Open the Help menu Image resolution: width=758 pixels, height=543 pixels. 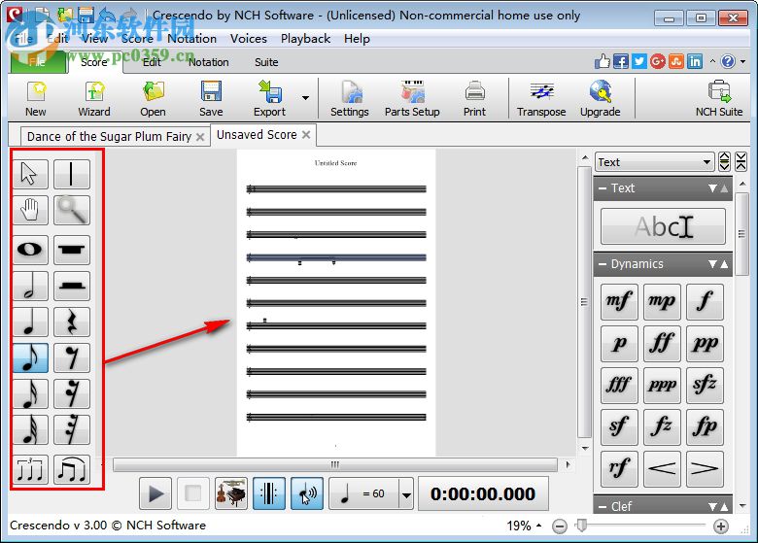click(x=357, y=39)
